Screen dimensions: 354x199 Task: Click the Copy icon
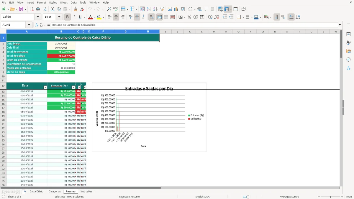pyautogui.click(x=59, y=9)
